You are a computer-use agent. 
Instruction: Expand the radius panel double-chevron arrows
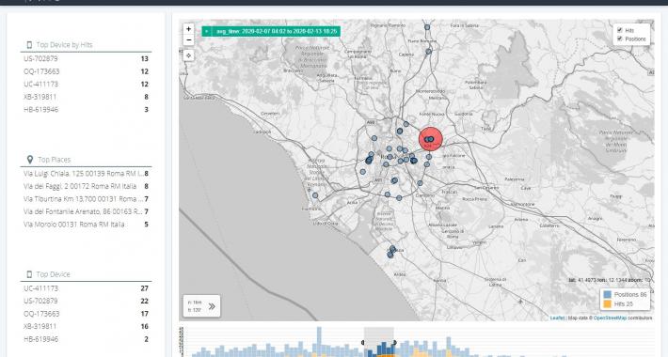tap(212, 306)
